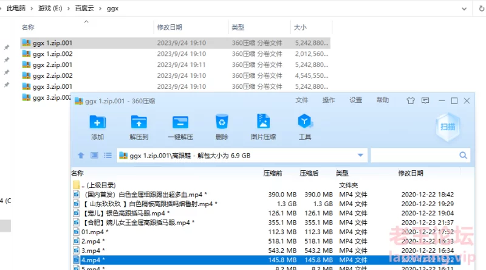Image resolution: width=486 pixels, height=270 pixels.
Task: Click the topmost pin icon in Explorer's sidebar
Action: (7, 47)
